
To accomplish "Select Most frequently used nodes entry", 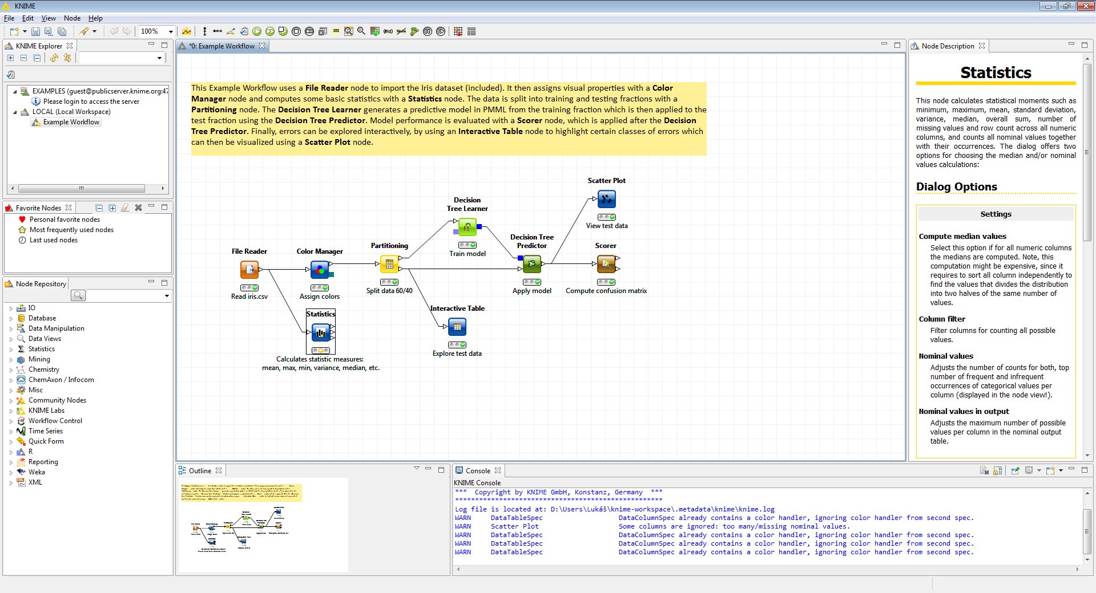I will pyautogui.click(x=71, y=230).
